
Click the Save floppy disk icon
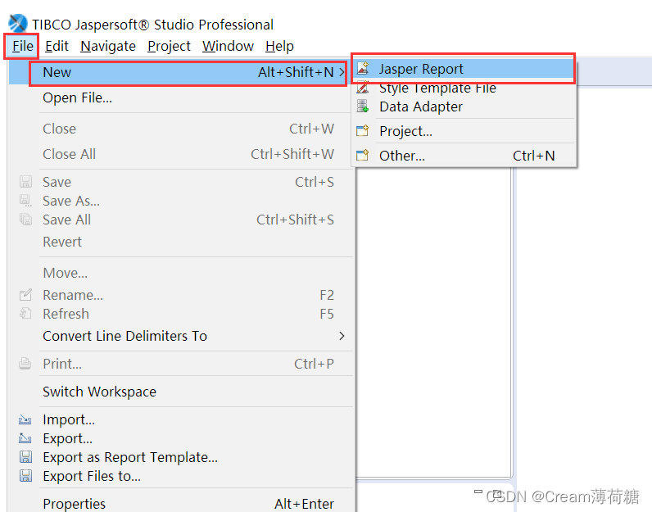pos(25,181)
